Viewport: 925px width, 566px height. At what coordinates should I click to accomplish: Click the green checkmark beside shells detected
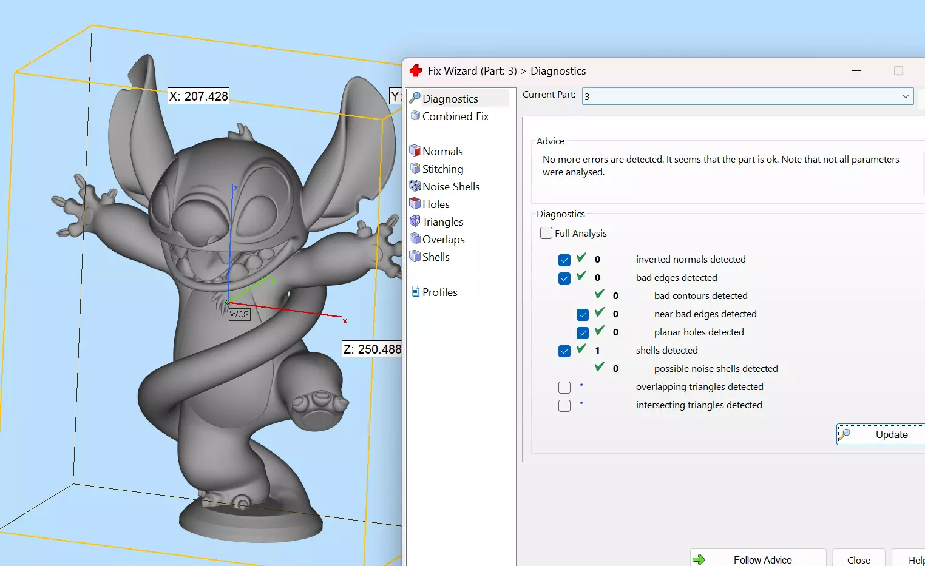coord(581,349)
